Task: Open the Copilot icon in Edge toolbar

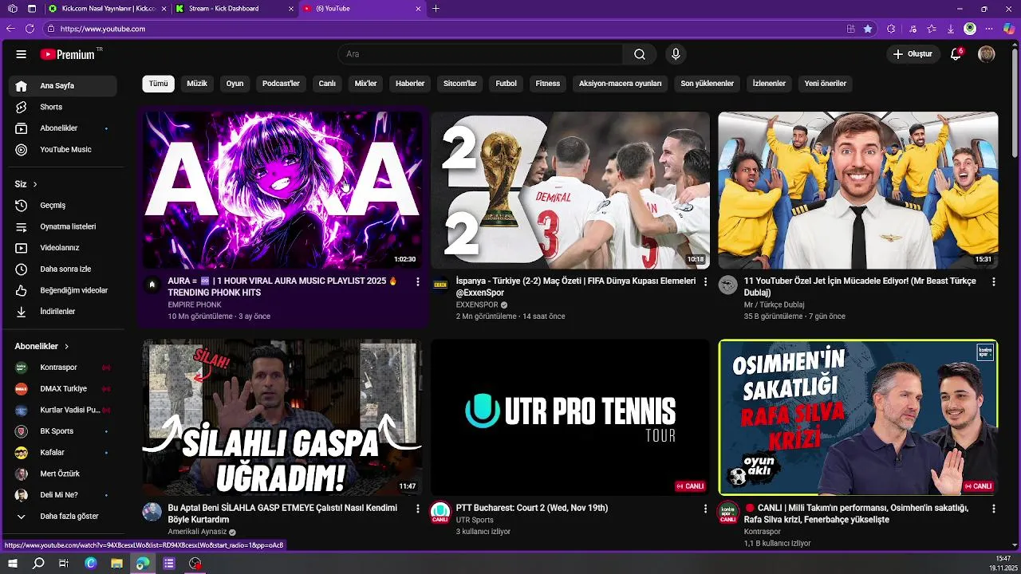Action: (1008, 29)
